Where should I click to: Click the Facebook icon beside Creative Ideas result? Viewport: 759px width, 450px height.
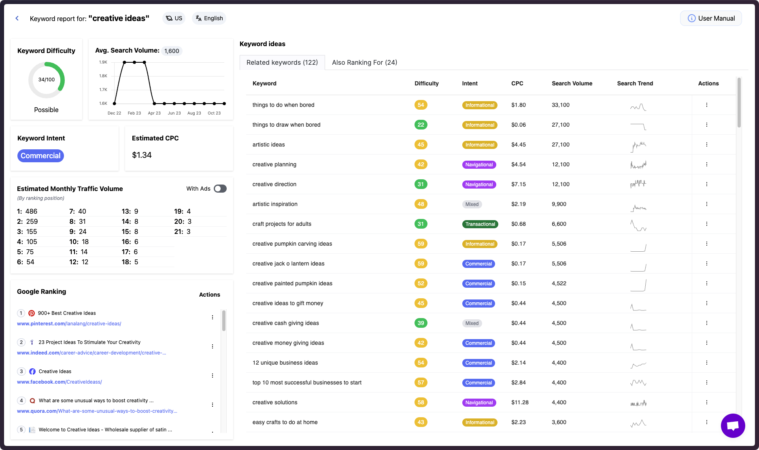point(32,371)
